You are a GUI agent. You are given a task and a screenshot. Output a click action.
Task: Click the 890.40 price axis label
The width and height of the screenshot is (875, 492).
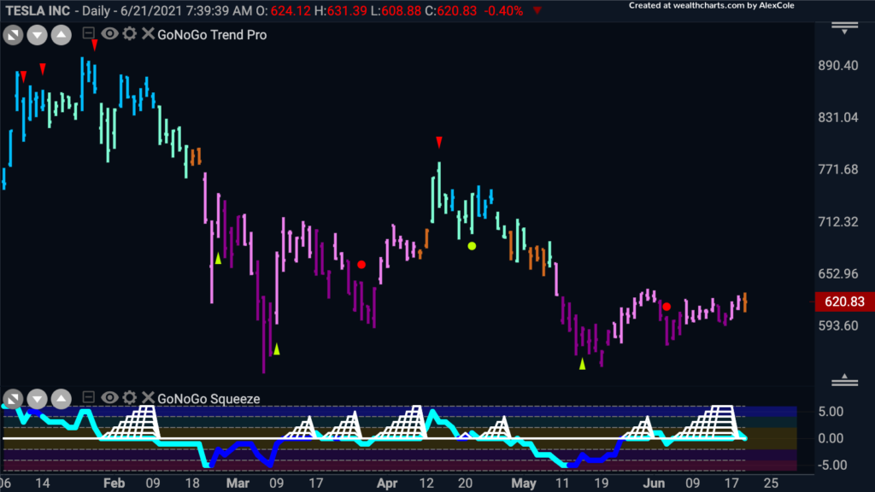[838, 65]
